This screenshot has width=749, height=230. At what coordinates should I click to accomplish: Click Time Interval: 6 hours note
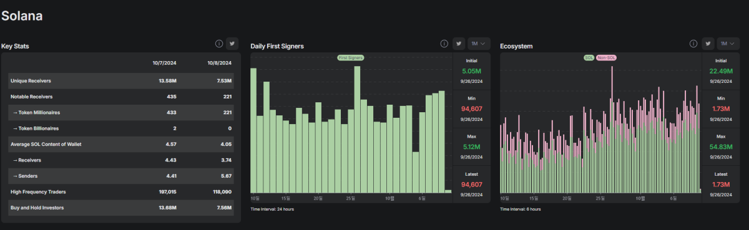(521, 209)
